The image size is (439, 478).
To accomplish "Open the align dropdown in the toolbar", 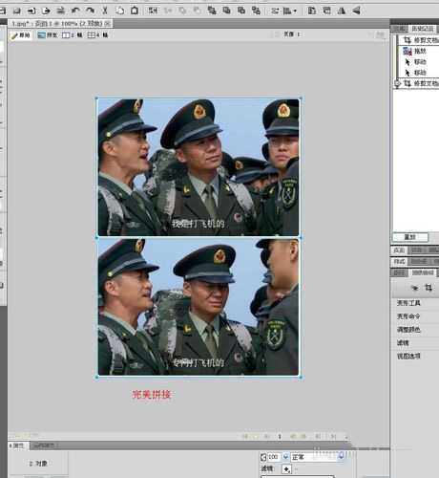I will [x=289, y=11].
